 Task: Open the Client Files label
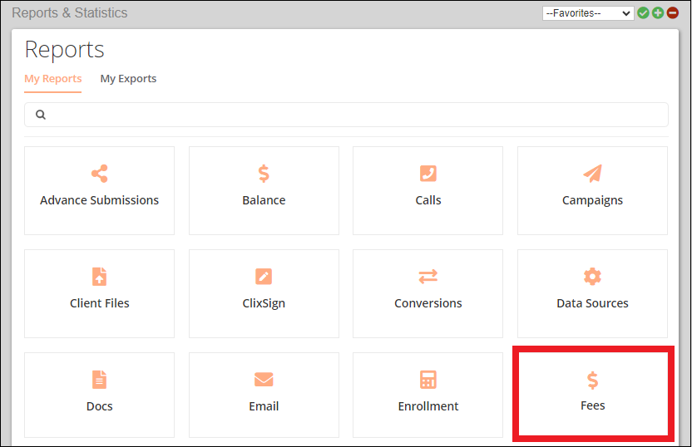click(99, 303)
